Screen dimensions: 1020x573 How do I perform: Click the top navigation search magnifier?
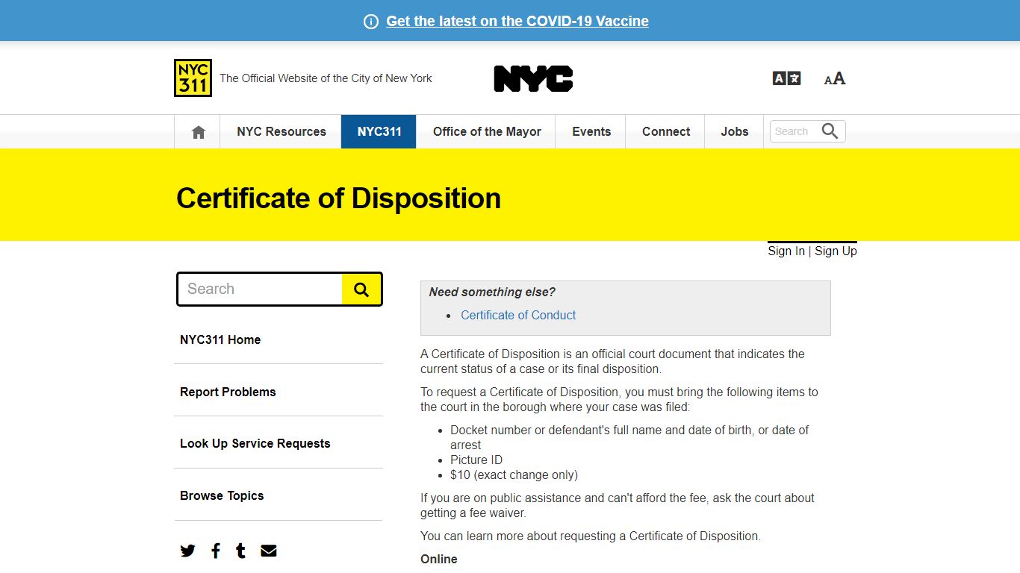click(x=830, y=131)
